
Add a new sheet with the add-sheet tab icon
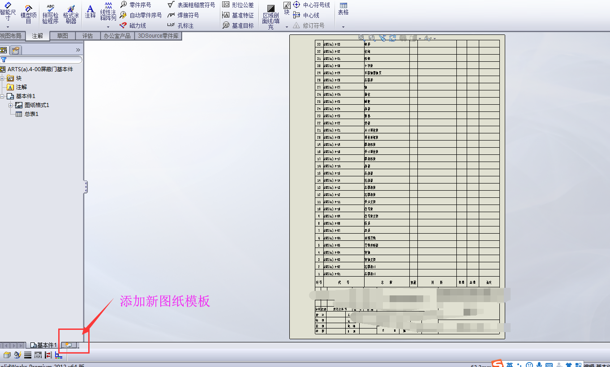[69, 345]
